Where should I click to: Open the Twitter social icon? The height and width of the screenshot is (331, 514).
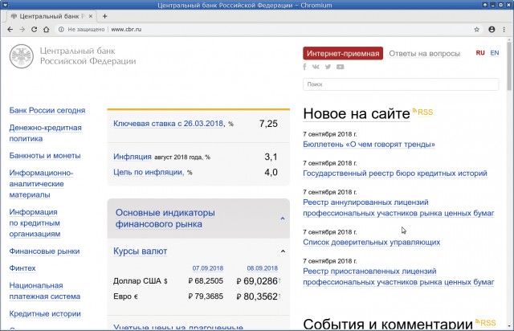(328, 67)
